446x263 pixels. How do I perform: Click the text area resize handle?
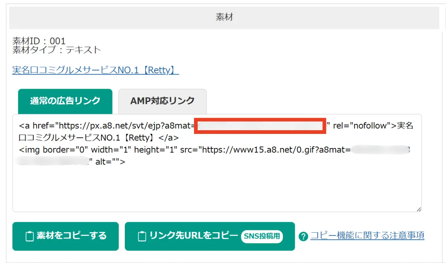pos(419,209)
